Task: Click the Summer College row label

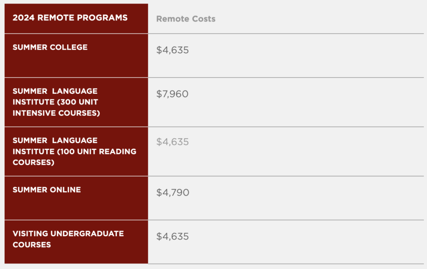Action: [50, 47]
